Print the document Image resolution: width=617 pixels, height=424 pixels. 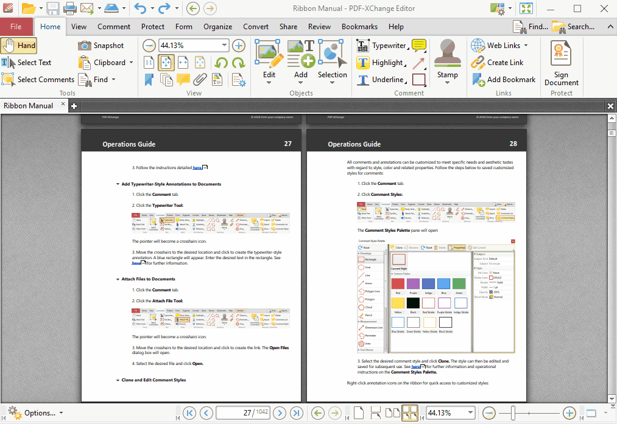point(69,9)
